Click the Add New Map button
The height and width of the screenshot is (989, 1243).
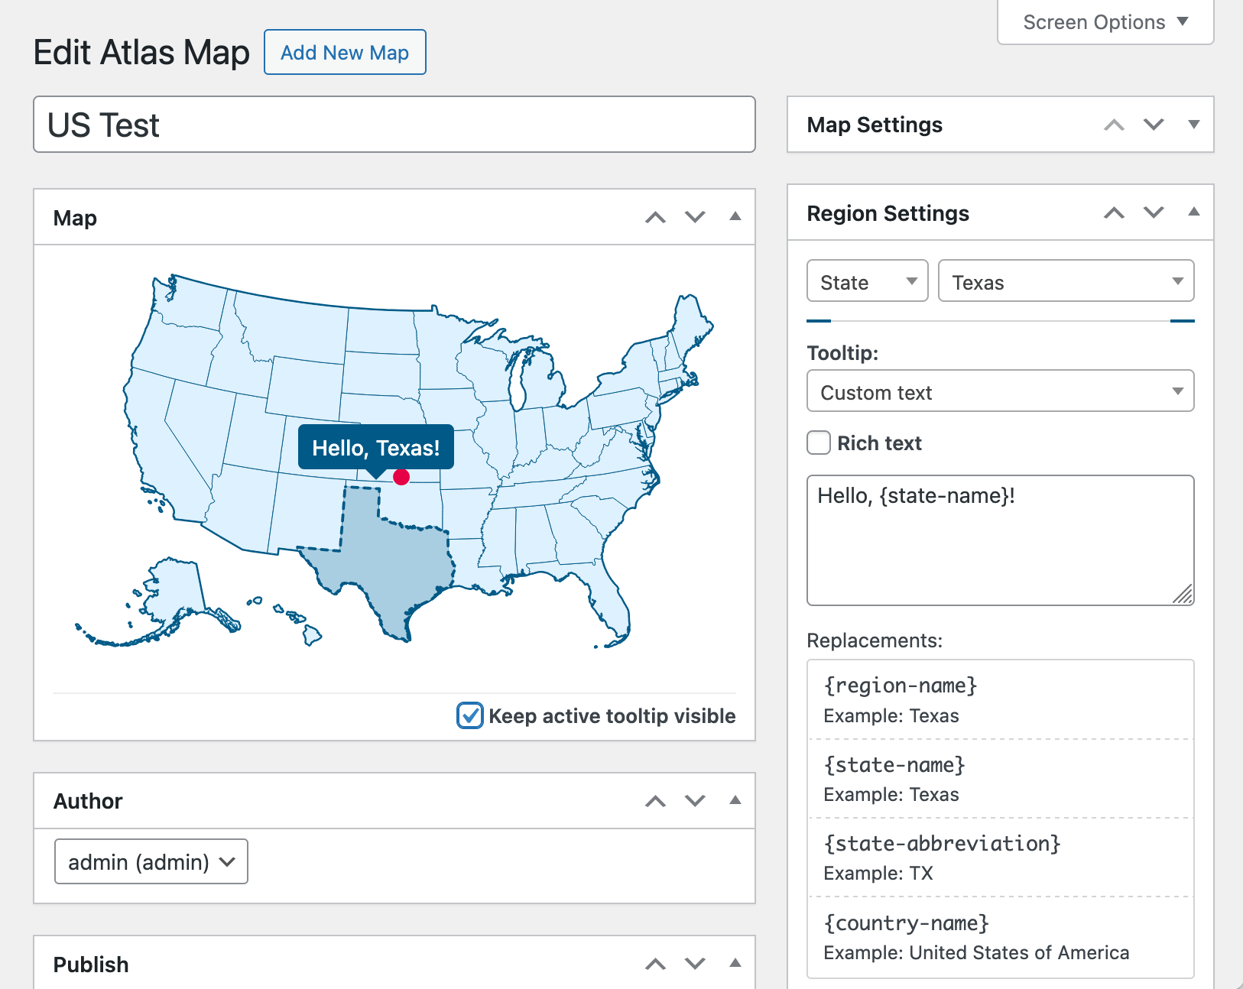345,52
